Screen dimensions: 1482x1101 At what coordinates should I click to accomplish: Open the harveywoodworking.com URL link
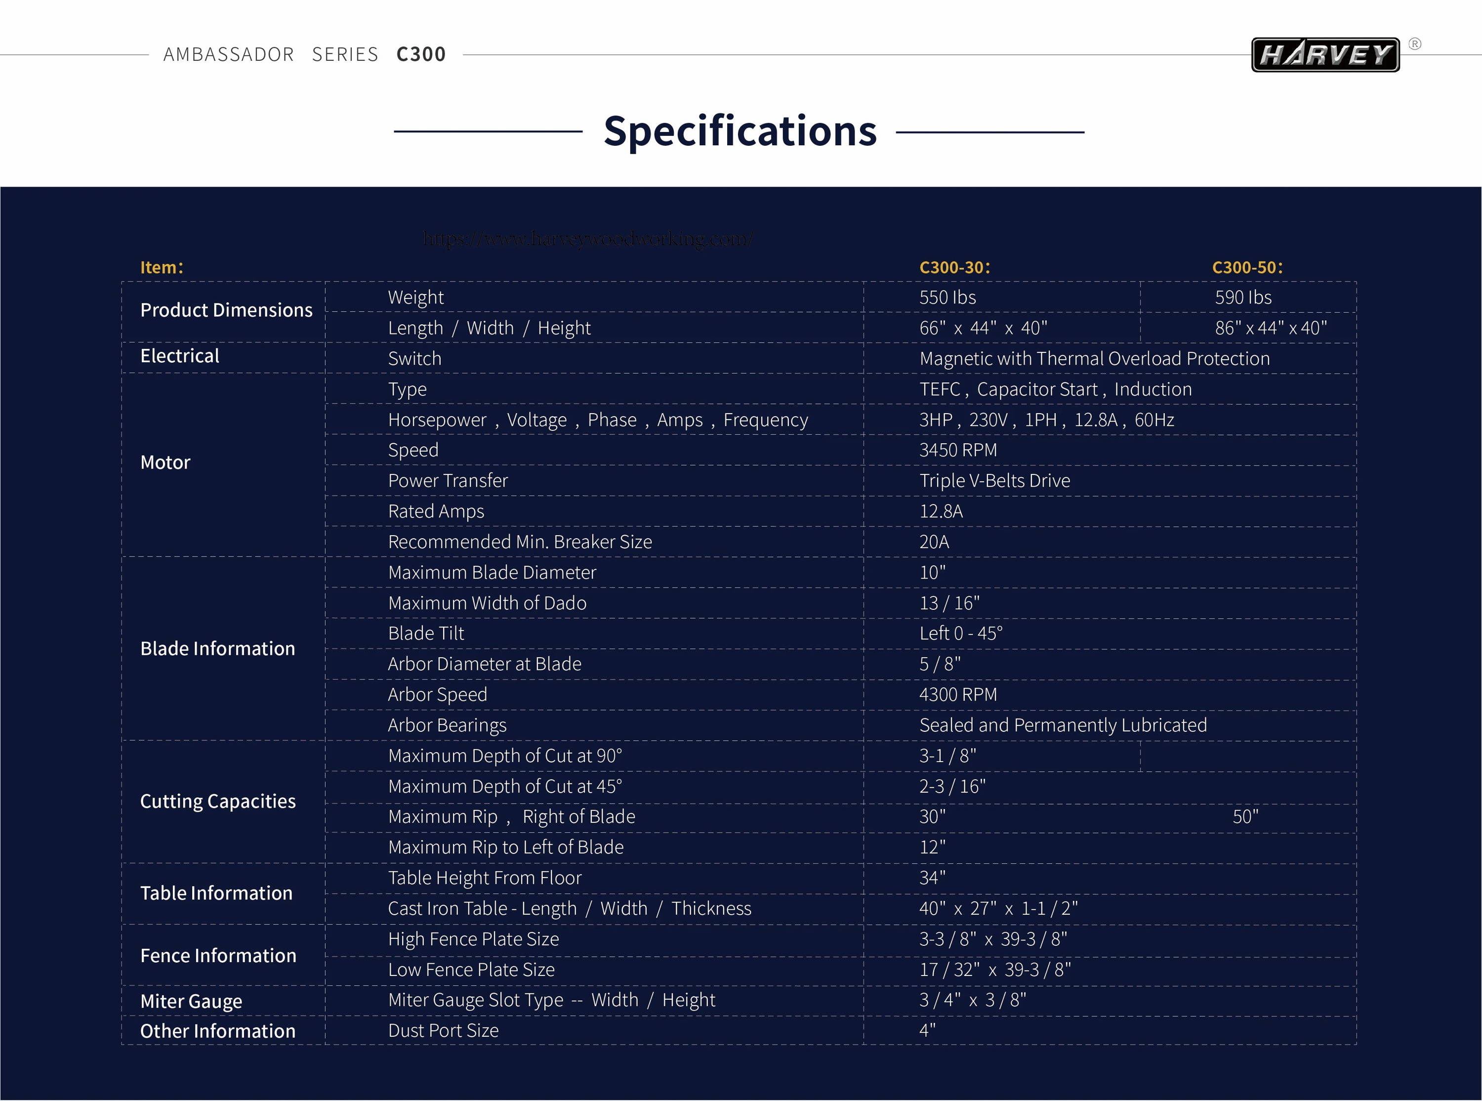click(x=588, y=239)
